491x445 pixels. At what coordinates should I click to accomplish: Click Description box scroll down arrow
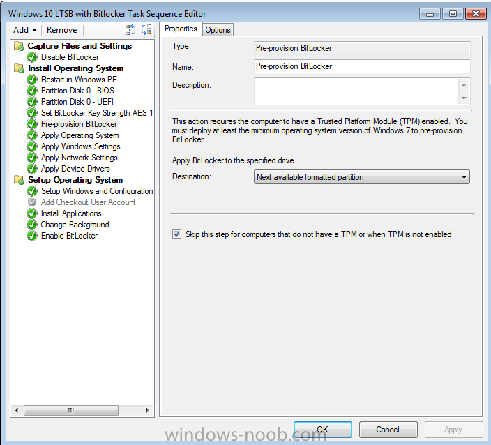[x=464, y=98]
